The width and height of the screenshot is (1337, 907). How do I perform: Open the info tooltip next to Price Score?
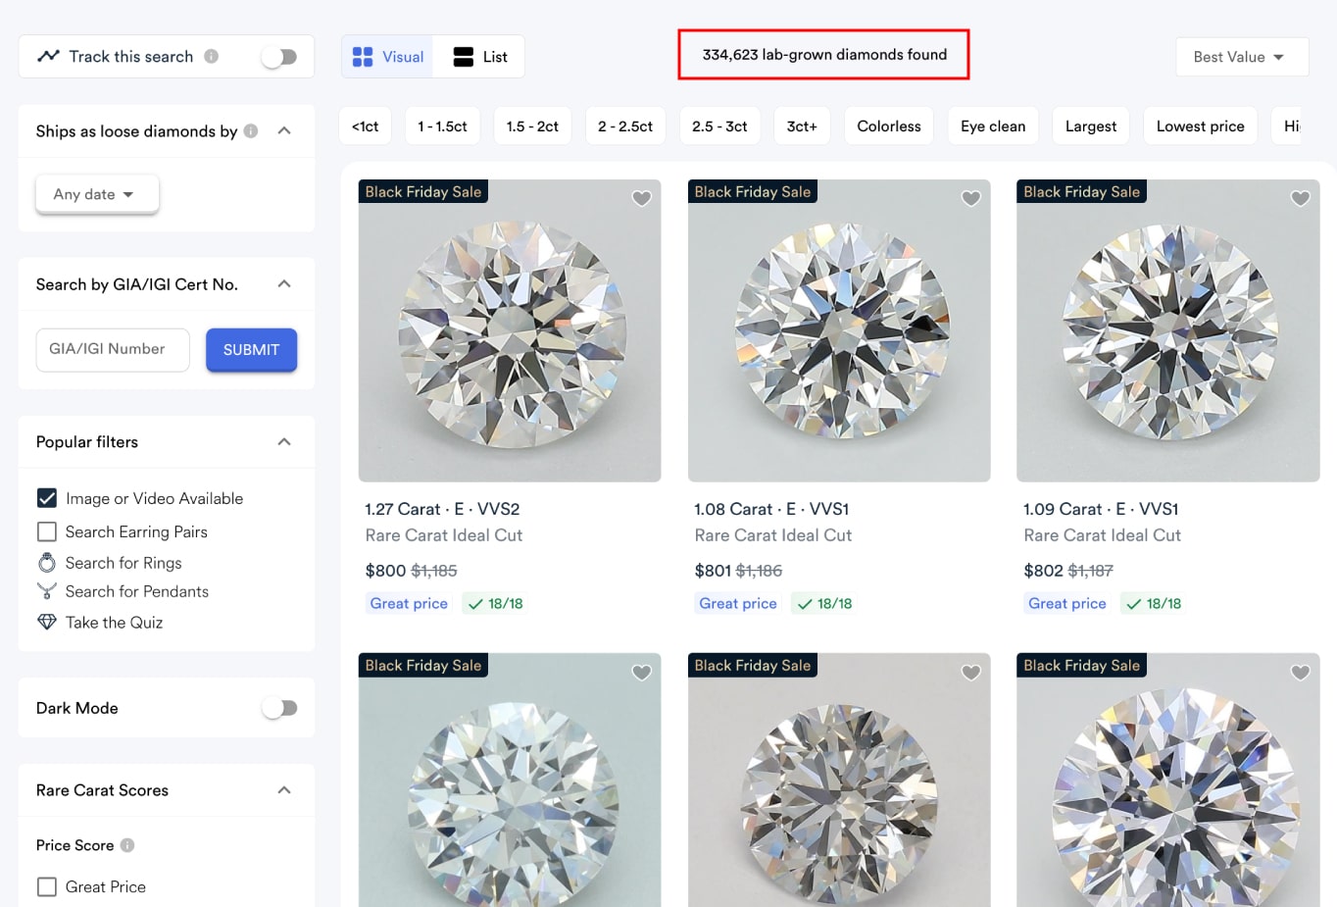tap(127, 845)
